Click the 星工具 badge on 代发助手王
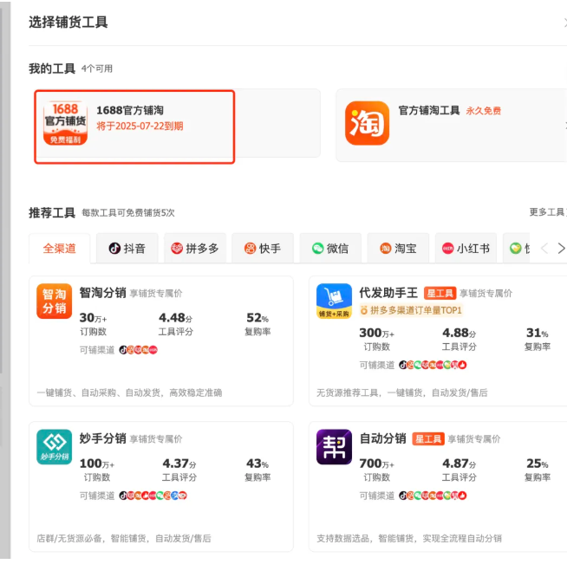The image size is (567, 564). [440, 293]
